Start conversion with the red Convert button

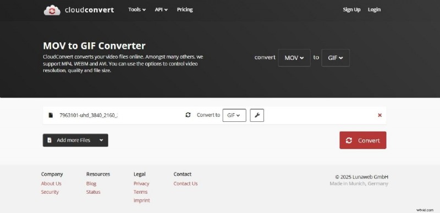(x=363, y=140)
